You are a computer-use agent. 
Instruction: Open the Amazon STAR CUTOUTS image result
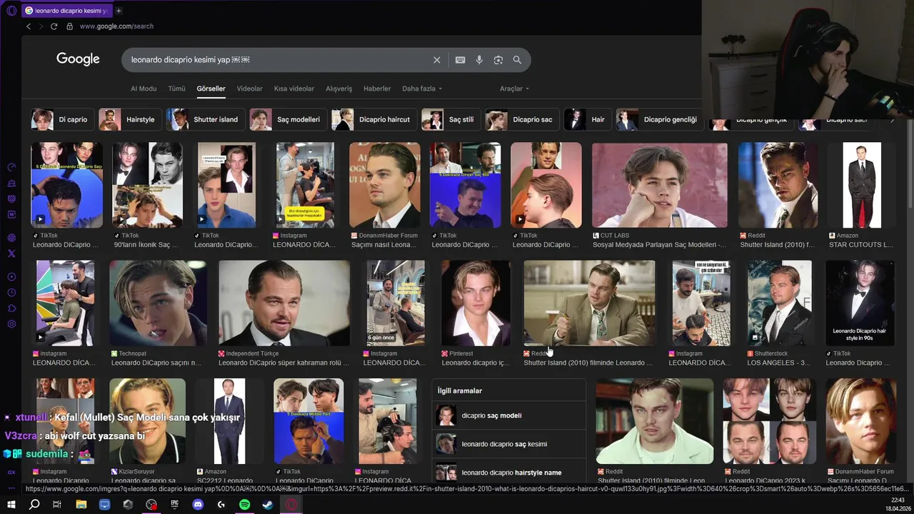pyautogui.click(x=861, y=185)
